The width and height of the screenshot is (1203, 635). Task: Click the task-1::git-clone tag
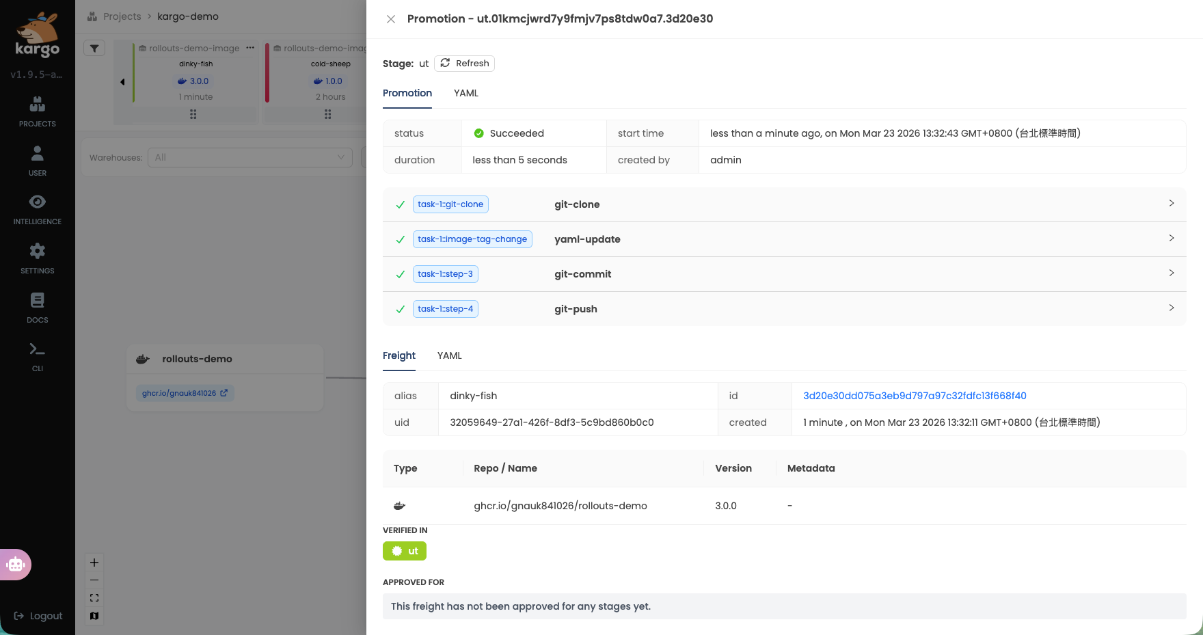pos(450,204)
